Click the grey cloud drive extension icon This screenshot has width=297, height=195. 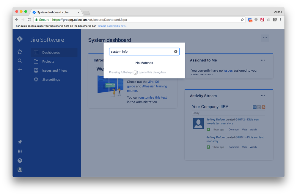[268, 20]
